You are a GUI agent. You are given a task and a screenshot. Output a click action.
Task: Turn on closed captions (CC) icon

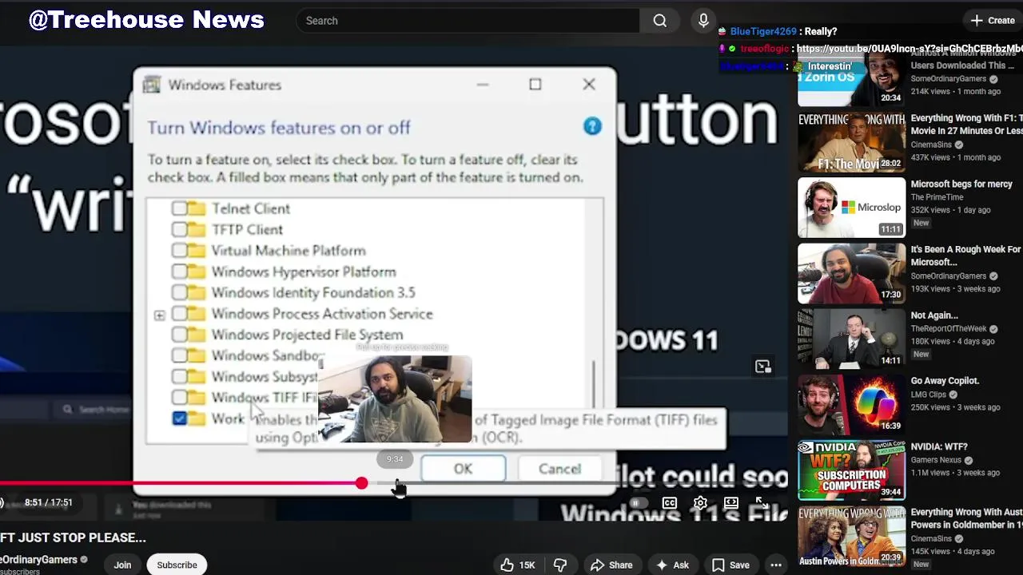point(670,503)
